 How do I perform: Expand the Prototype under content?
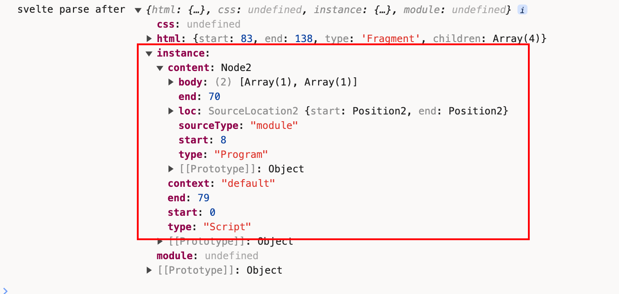171,169
